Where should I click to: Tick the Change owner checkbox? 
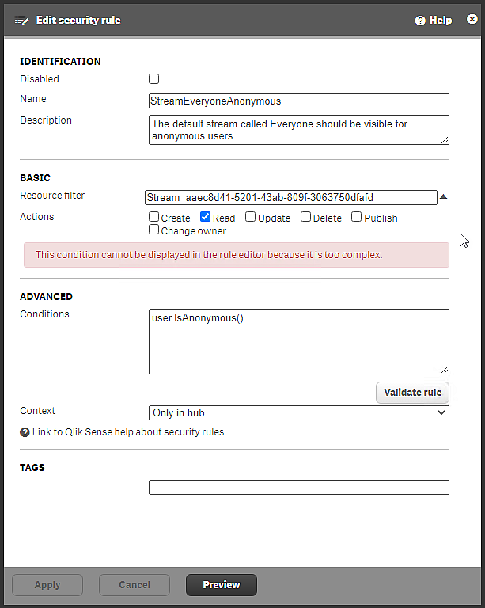pyautogui.click(x=154, y=230)
